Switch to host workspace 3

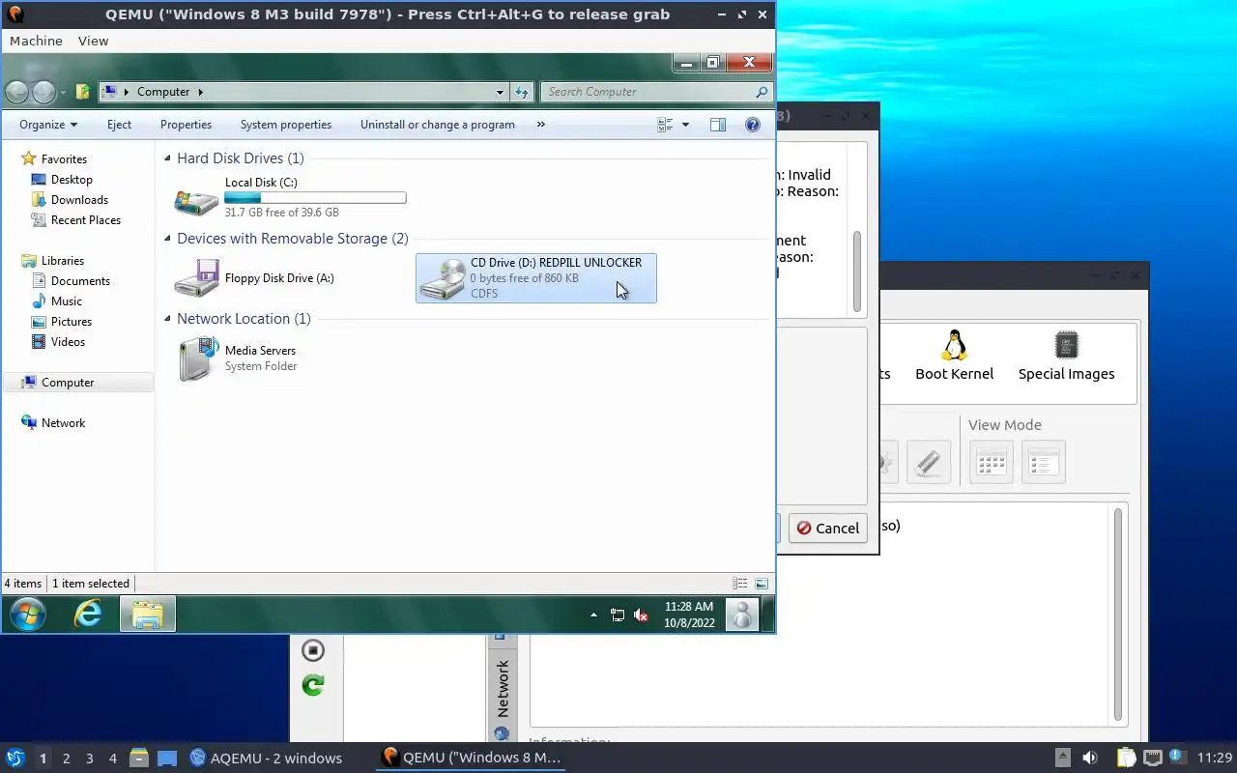coord(90,758)
